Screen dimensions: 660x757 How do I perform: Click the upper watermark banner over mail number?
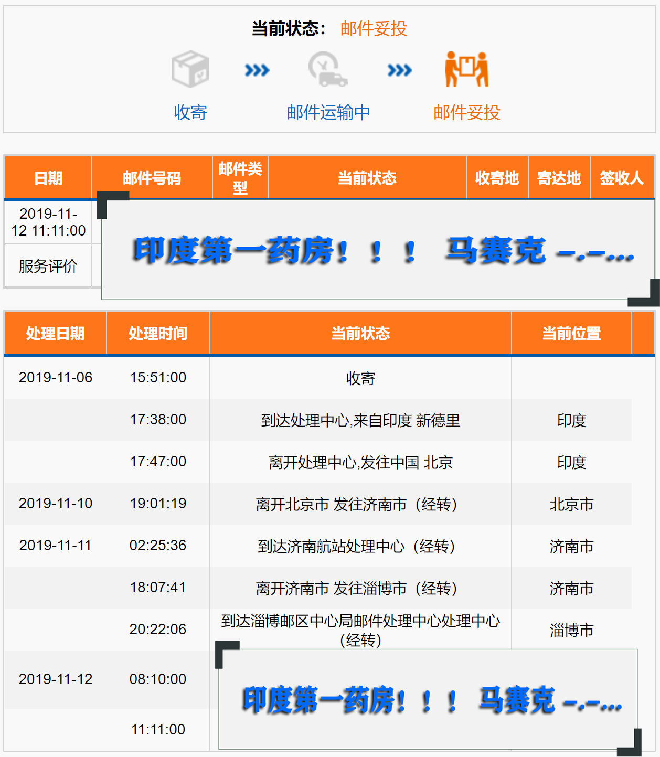click(378, 250)
